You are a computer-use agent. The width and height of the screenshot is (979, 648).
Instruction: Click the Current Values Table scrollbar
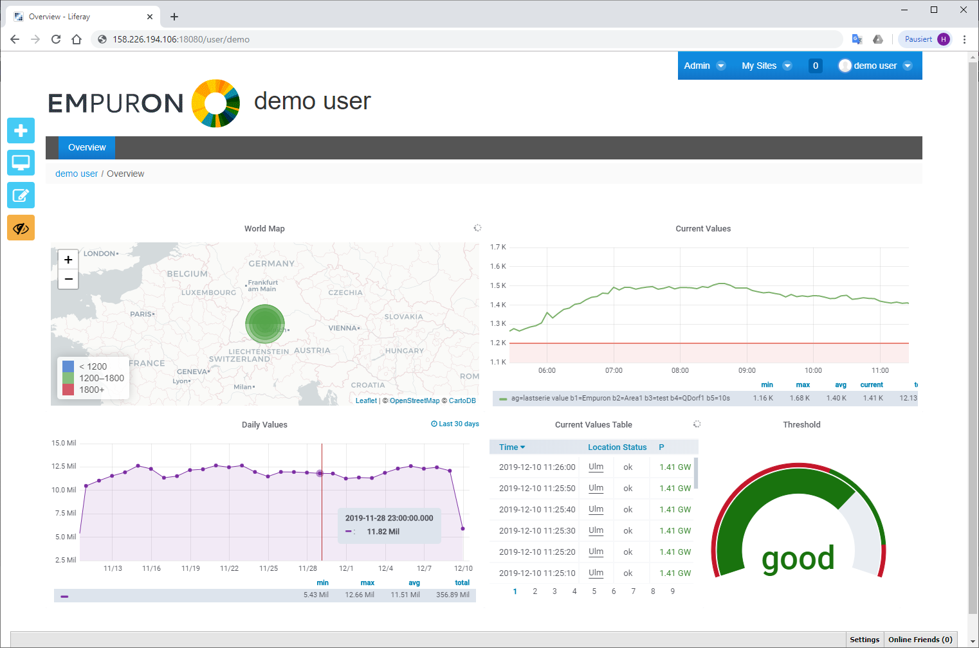point(696,473)
